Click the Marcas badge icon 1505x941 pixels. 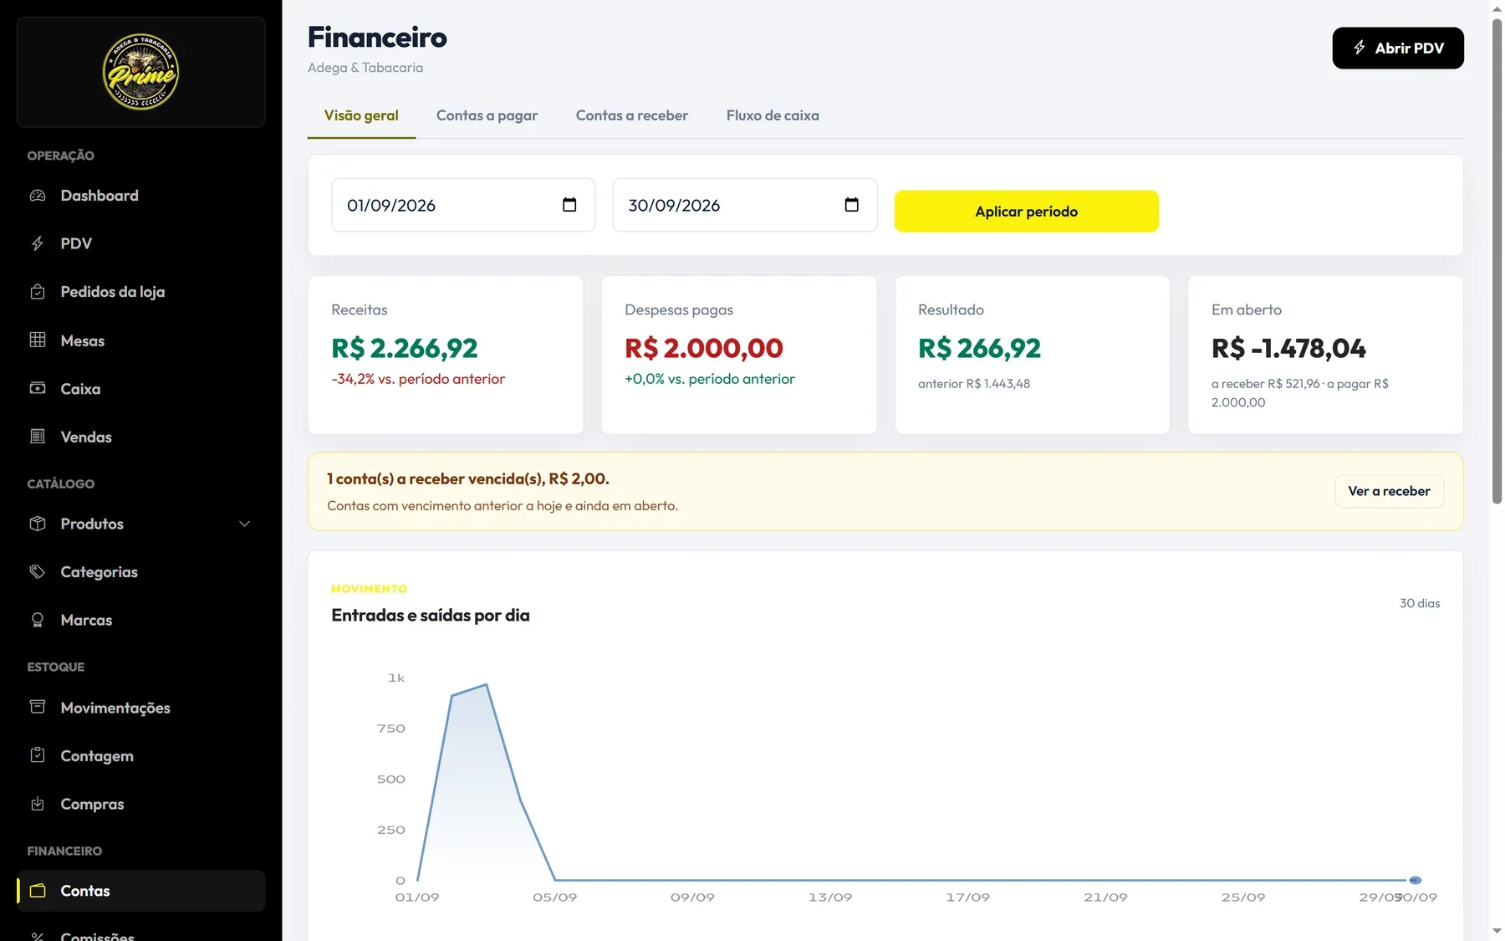pos(38,620)
